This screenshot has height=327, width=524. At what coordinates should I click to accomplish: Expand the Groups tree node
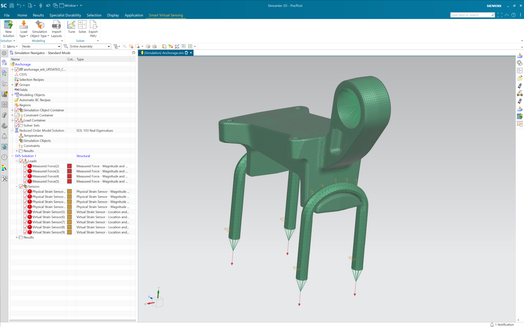coord(12,84)
